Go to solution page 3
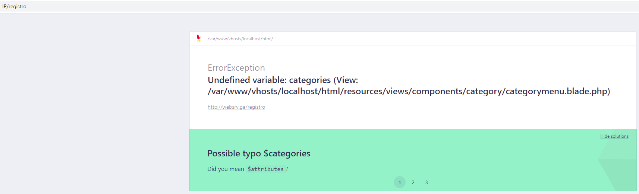 426,182
